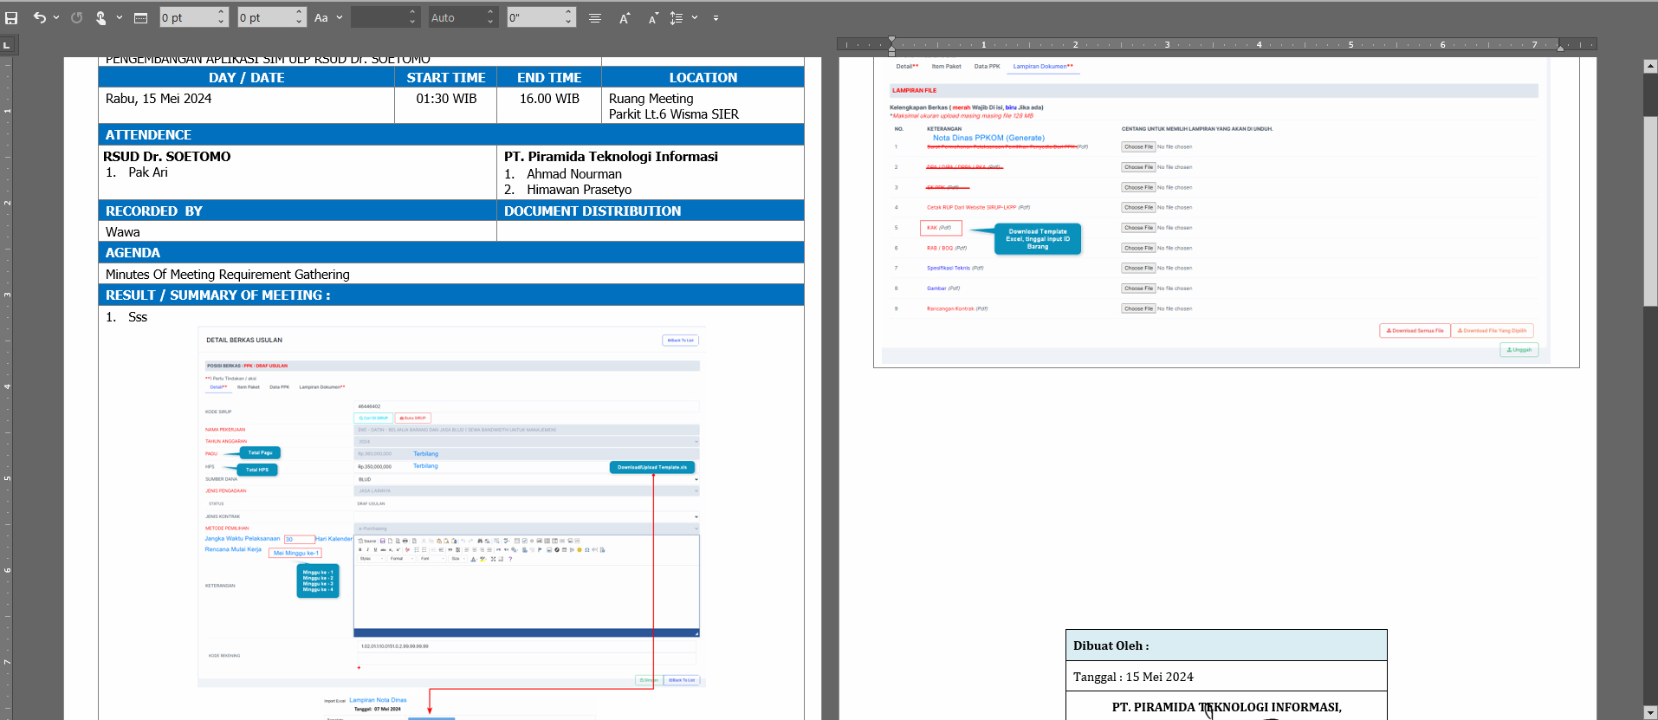Open the Line Spacing options dropdown
The height and width of the screenshot is (720, 1658).
(695, 17)
